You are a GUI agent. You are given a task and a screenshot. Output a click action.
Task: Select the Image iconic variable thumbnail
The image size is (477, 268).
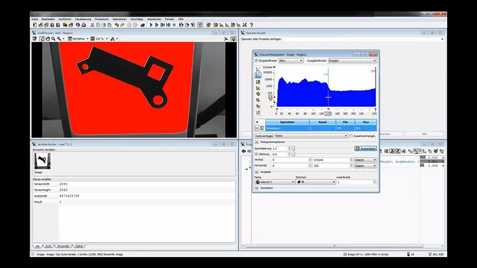click(x=40, y=161)
